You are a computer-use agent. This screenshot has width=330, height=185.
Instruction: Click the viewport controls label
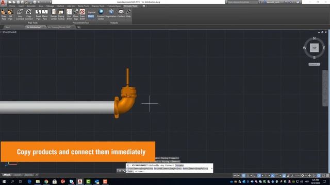click(9, 32)
